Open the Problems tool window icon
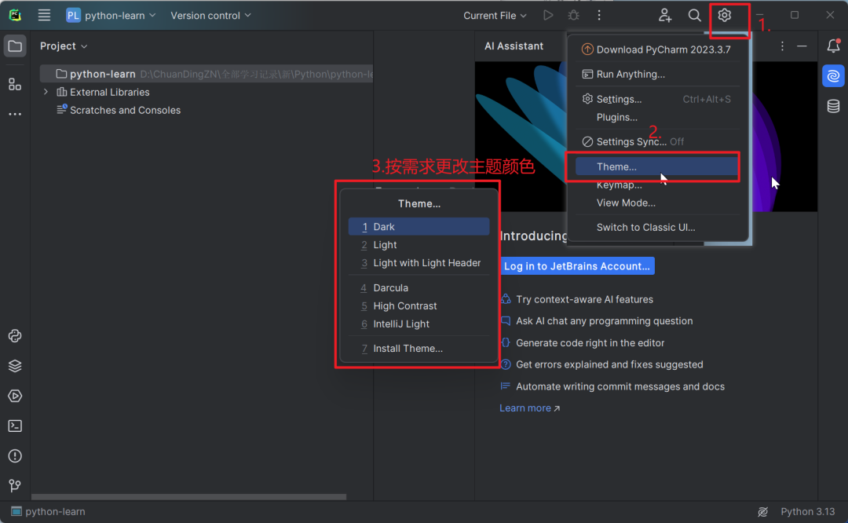This screenshot has width=848, height=523. pyautogui.click(x=15, y=456)
